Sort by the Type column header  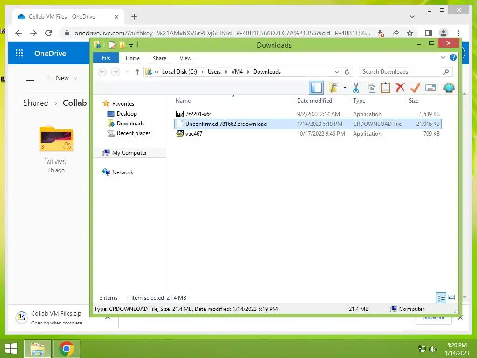pos(359,101)
